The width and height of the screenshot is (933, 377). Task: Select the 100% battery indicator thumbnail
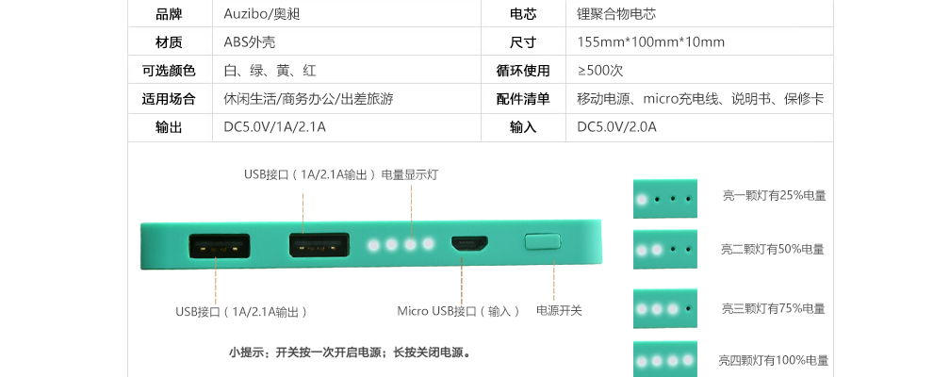[664, 359]
